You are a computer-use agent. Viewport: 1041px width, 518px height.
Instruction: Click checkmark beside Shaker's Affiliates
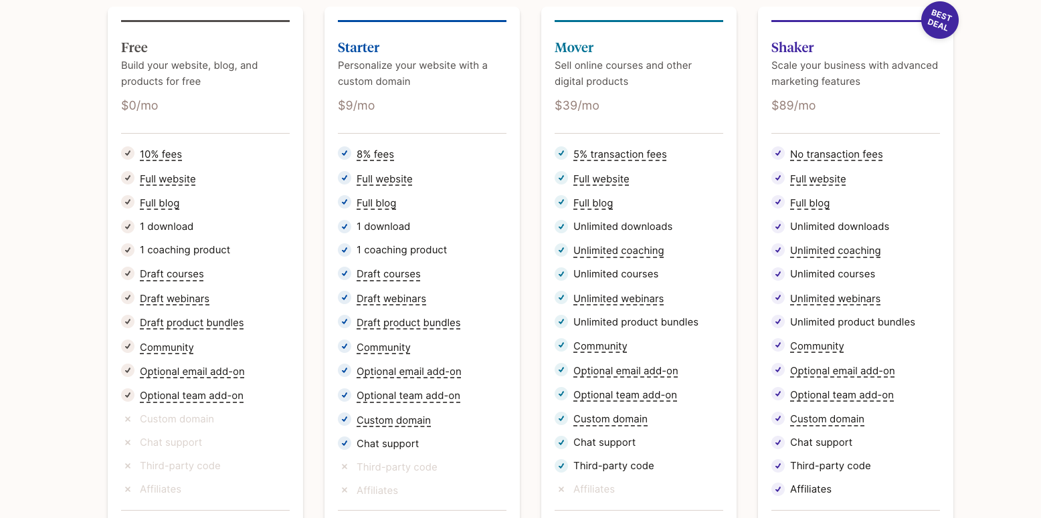[x=778, y=489]
